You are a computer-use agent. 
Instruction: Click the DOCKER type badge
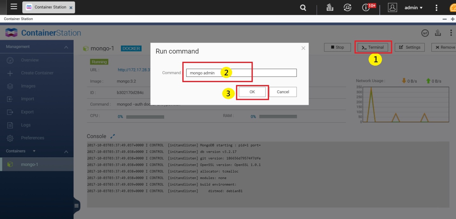tap(131, 48)
